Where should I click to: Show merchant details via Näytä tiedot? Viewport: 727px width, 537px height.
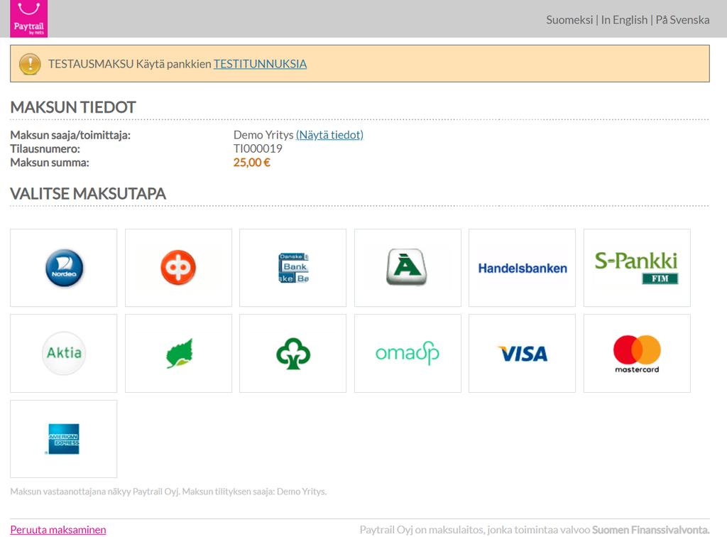point(329,135)
